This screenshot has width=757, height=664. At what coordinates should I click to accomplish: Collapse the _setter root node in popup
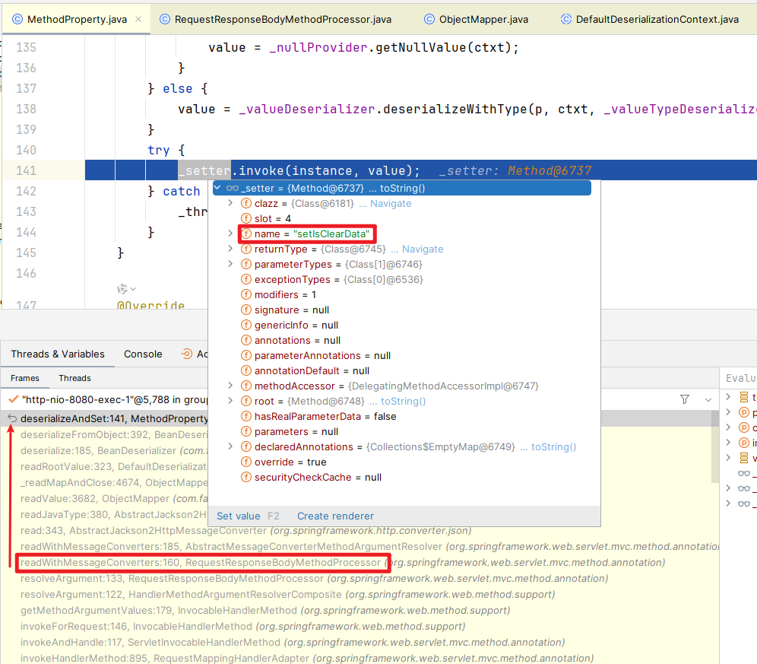(x=218, y=188)
